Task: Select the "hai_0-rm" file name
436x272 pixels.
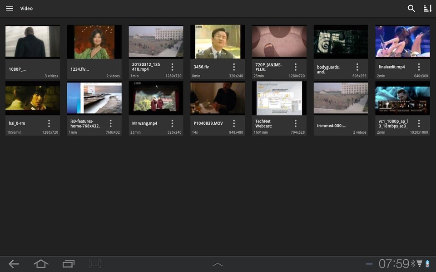Action: click(17, 123)
